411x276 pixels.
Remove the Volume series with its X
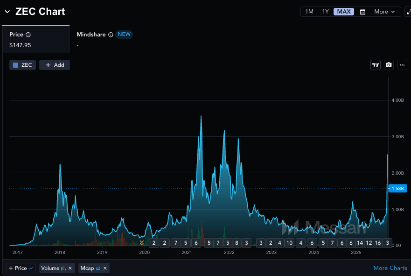70,268
